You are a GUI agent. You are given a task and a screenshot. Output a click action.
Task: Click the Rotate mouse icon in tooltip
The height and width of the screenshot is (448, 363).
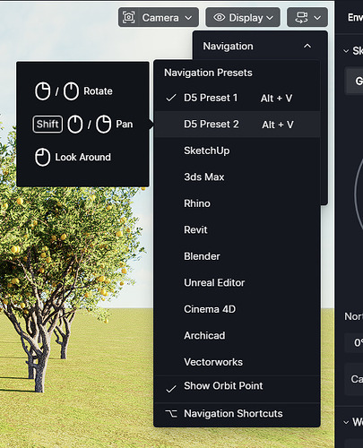click(x=42, y=91)
